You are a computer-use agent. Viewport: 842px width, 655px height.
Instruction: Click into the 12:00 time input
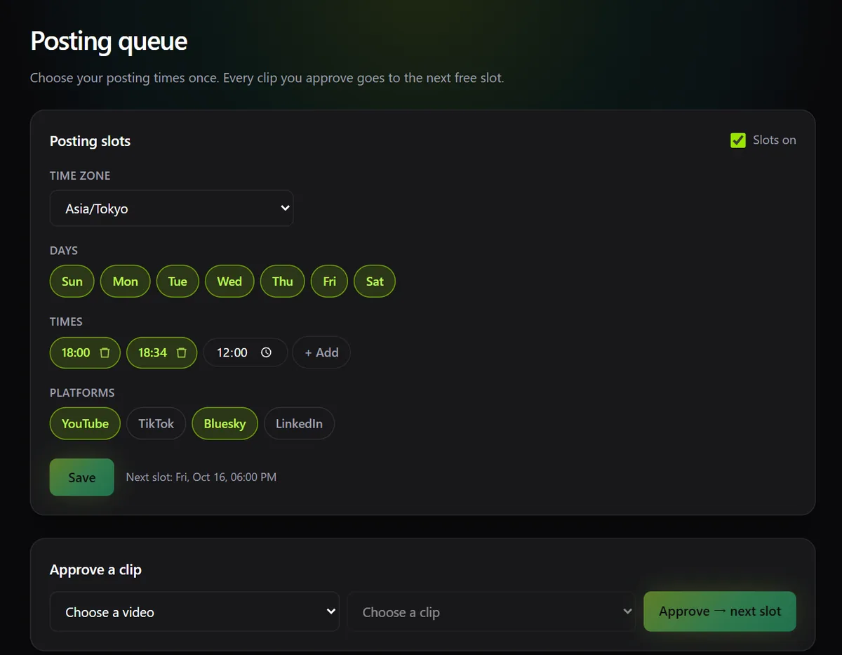[245, 352]
